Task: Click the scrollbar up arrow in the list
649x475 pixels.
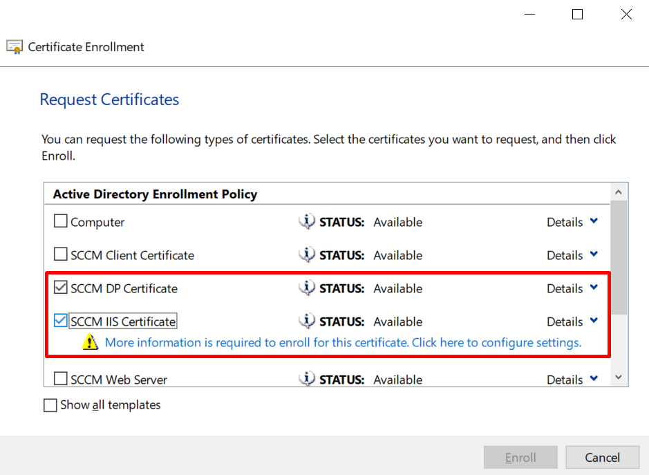Action: click(619, 192)
